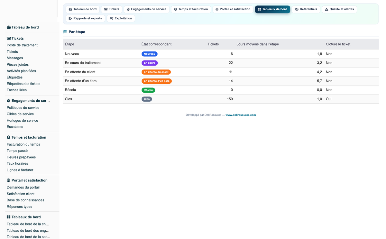Open Étiquettes des tickets link

coord(23,84)
